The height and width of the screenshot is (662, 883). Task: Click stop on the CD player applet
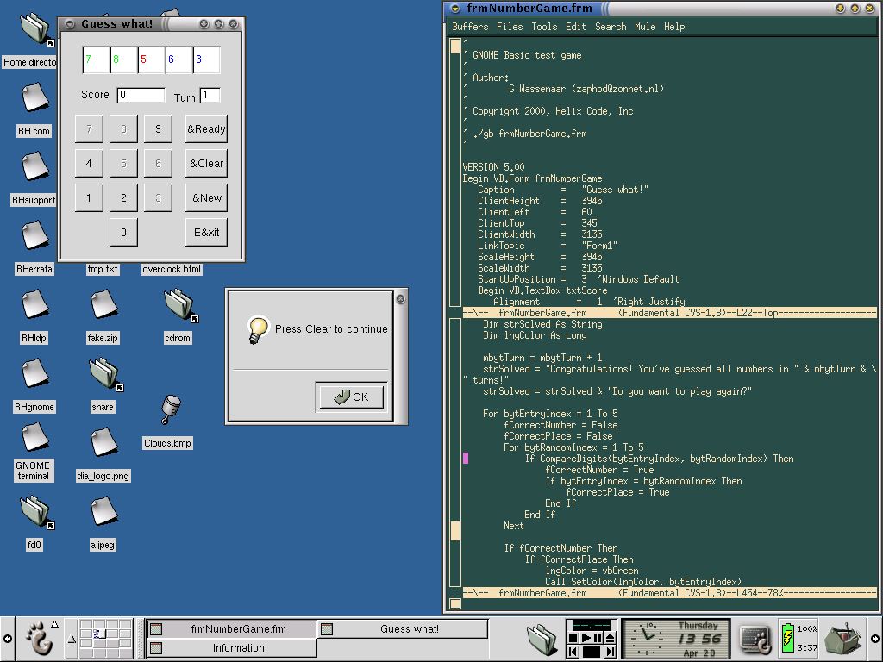573,638
